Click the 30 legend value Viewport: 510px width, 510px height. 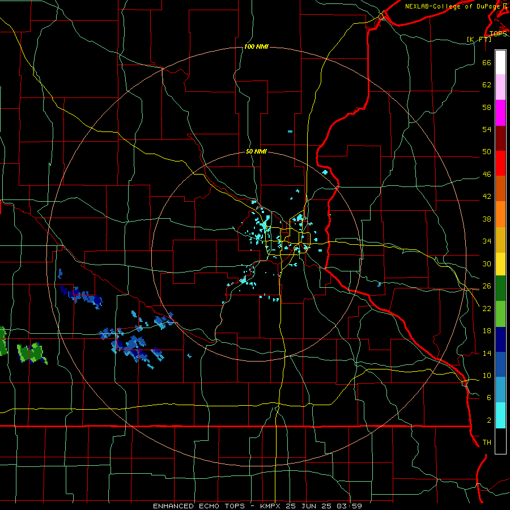(487, 263)
